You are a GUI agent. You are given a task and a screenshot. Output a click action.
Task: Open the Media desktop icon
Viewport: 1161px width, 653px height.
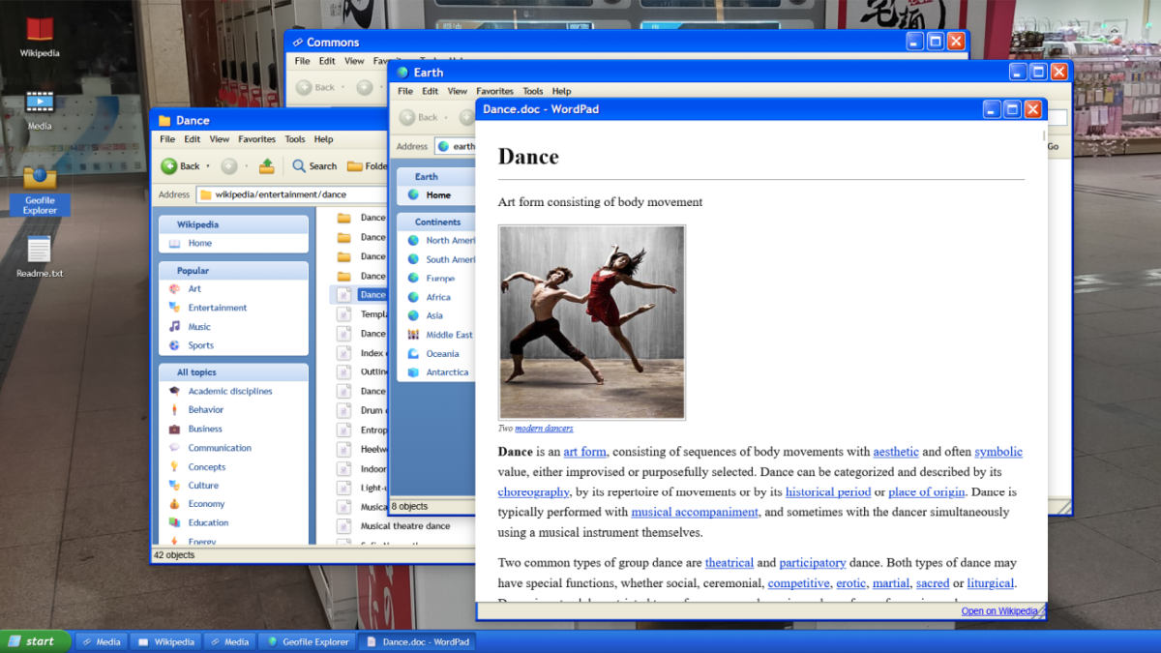click(40, 109)
